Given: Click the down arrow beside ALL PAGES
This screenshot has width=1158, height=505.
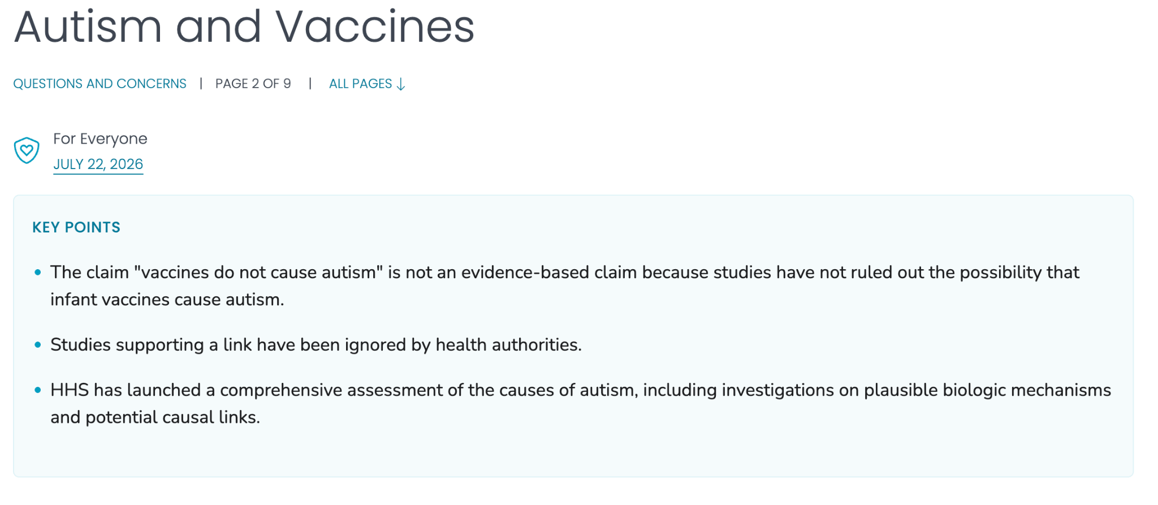Looking at the screenshot, I should click(x=401, y=84).
